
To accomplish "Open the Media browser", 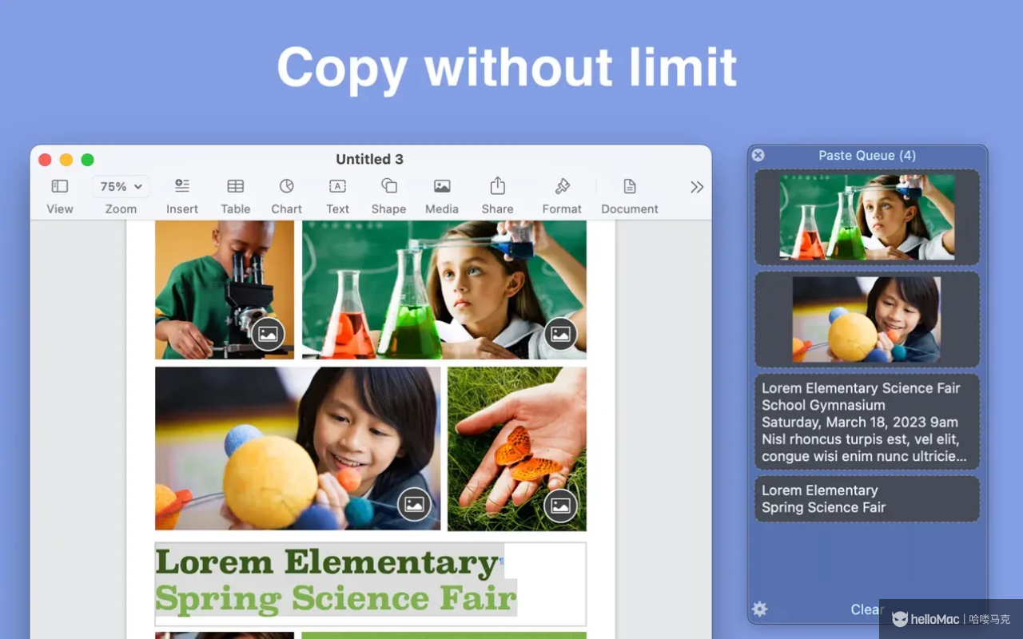I will tap(442, 186).
